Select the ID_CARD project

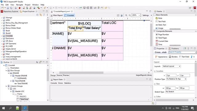[9, 46]
